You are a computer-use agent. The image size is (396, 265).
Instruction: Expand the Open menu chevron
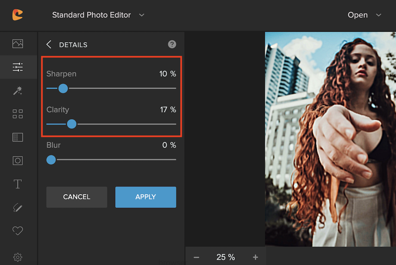point(379,15)
